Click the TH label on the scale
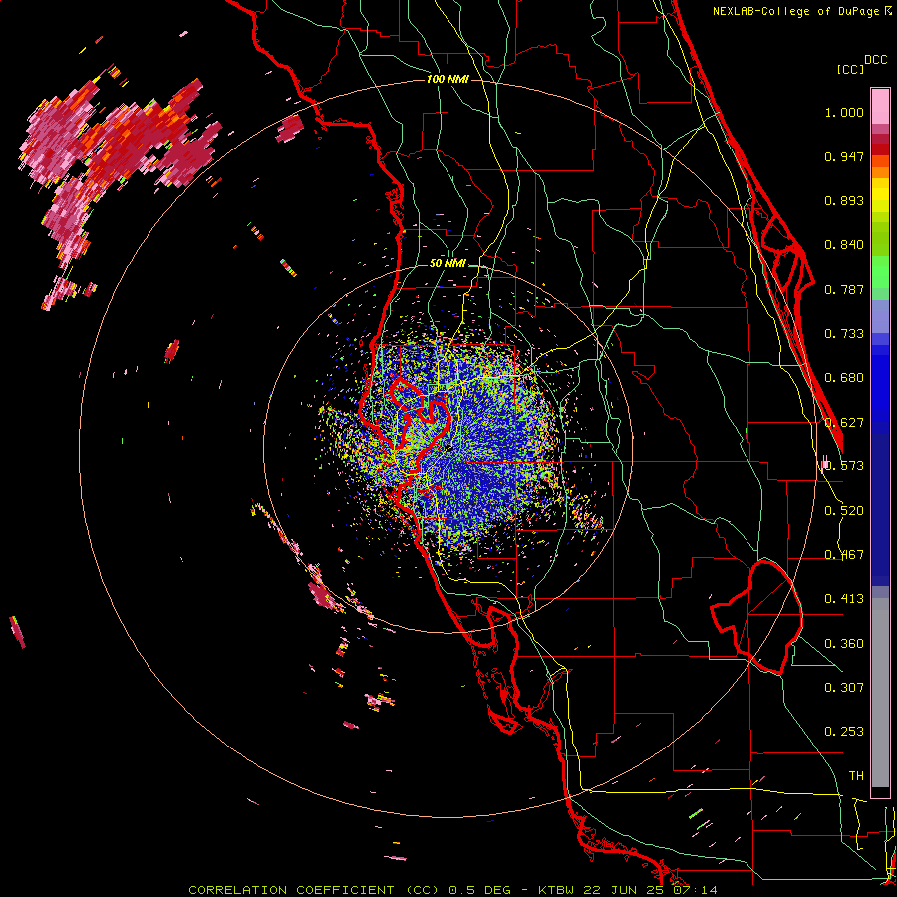This screenshot has width=897, height=897. coord(856,776)
